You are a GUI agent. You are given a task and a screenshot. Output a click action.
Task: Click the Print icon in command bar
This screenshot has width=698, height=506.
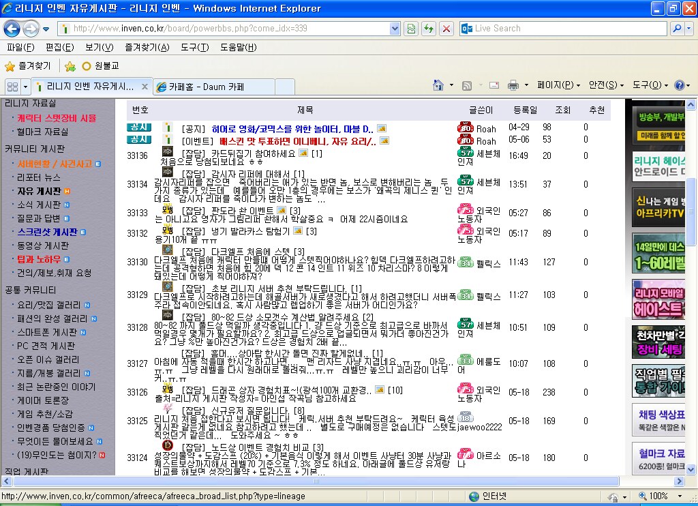pos(513,85)
